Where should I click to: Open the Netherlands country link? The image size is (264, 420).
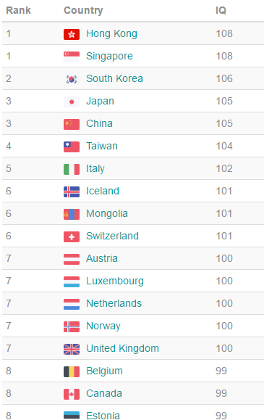114,303
